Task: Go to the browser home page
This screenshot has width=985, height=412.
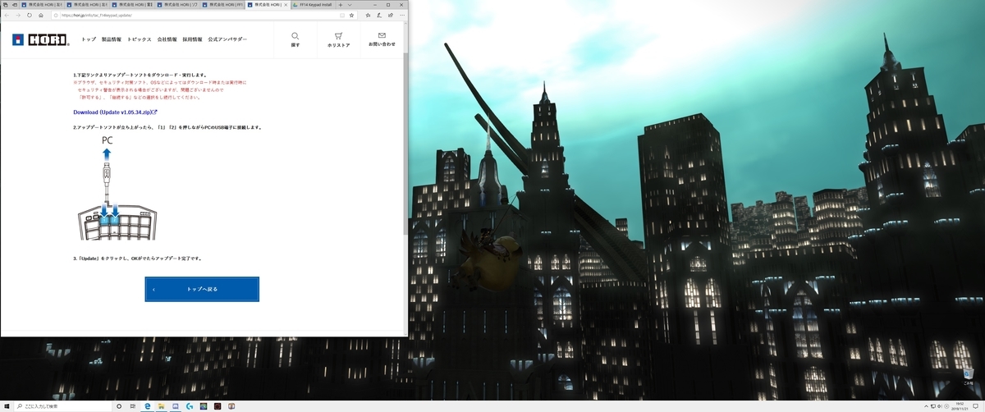Action: coord(41,16)
